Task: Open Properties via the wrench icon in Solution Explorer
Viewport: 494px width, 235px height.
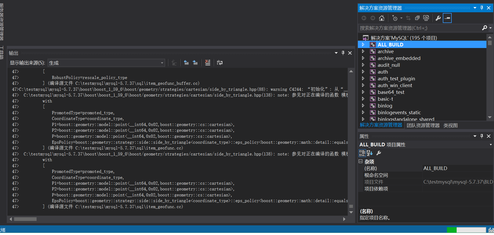Action: point(438,18)
